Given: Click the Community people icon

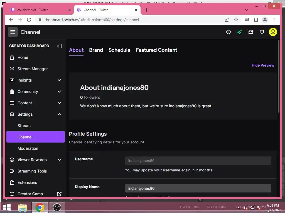Looking at the screenshot, I should (x=12, y=92).
